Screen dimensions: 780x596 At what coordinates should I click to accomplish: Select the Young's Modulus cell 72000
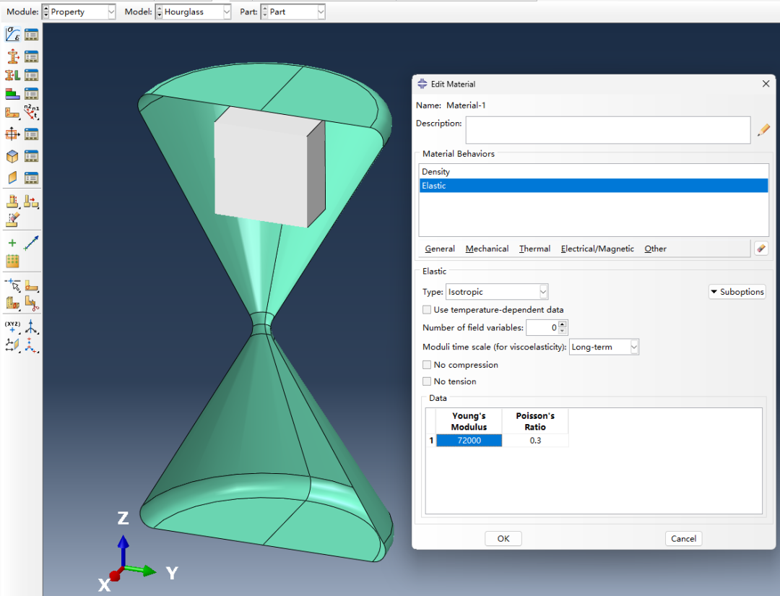point(469,440)
